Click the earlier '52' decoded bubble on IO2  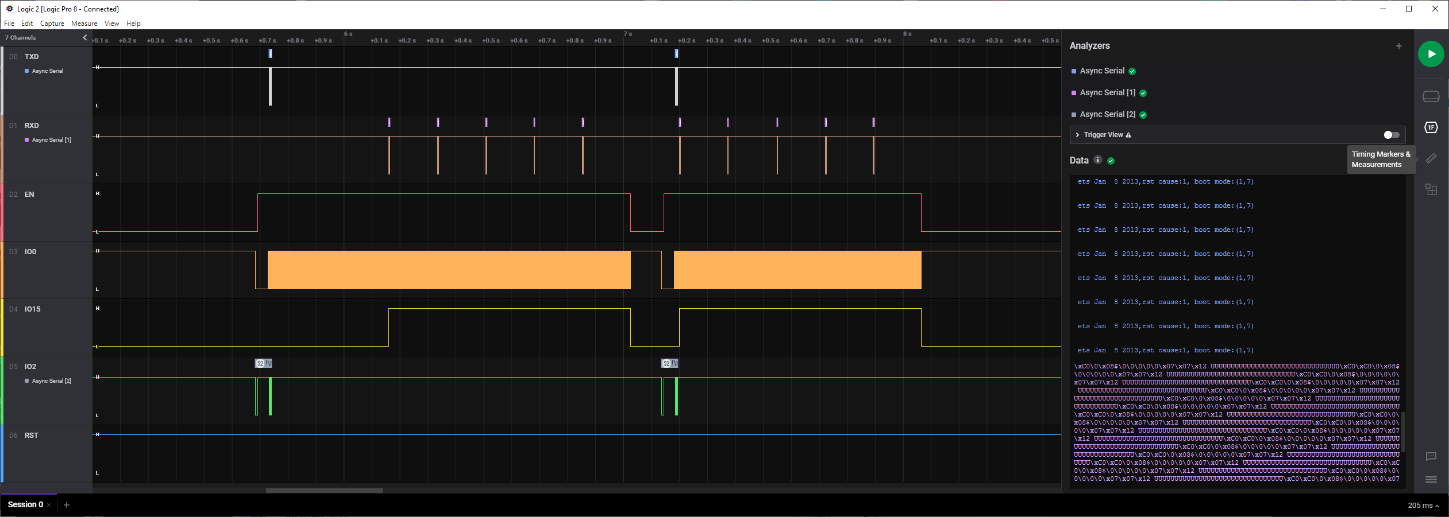(x=260, y=363)
